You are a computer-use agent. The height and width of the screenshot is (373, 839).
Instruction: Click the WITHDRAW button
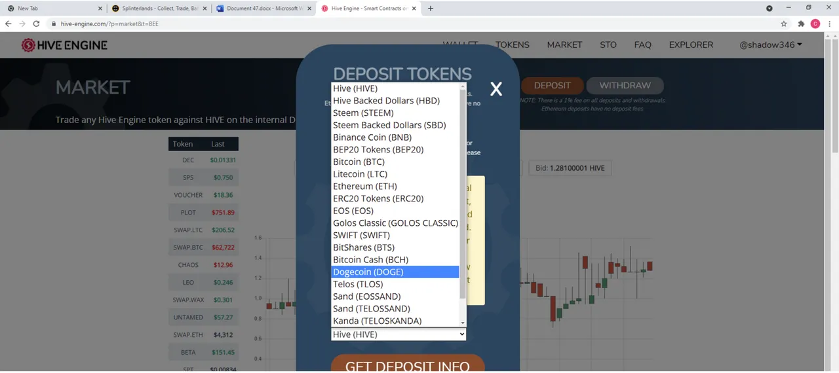625,86
